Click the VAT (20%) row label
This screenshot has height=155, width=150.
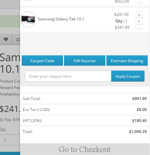coord(32,121)
